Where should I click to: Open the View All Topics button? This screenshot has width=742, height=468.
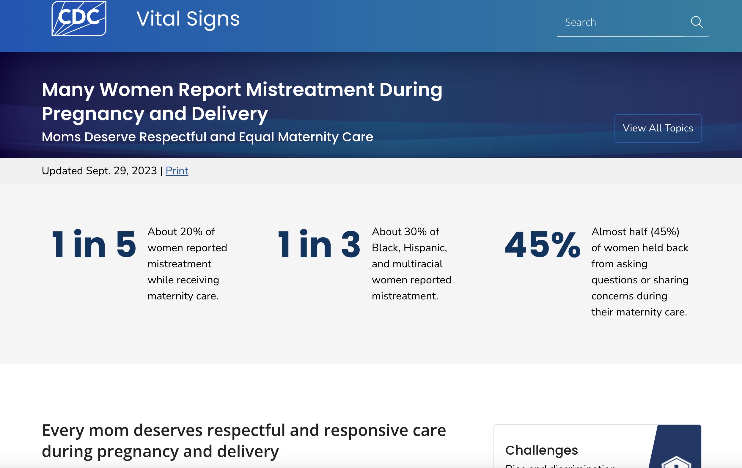[658, 128]
